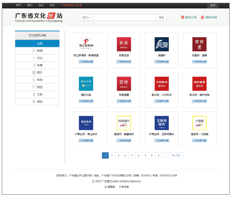The width and height of the screenshot is (232, 197).
Task: Switch to 移动版 mobile version in footer
Action: (124, 187)
